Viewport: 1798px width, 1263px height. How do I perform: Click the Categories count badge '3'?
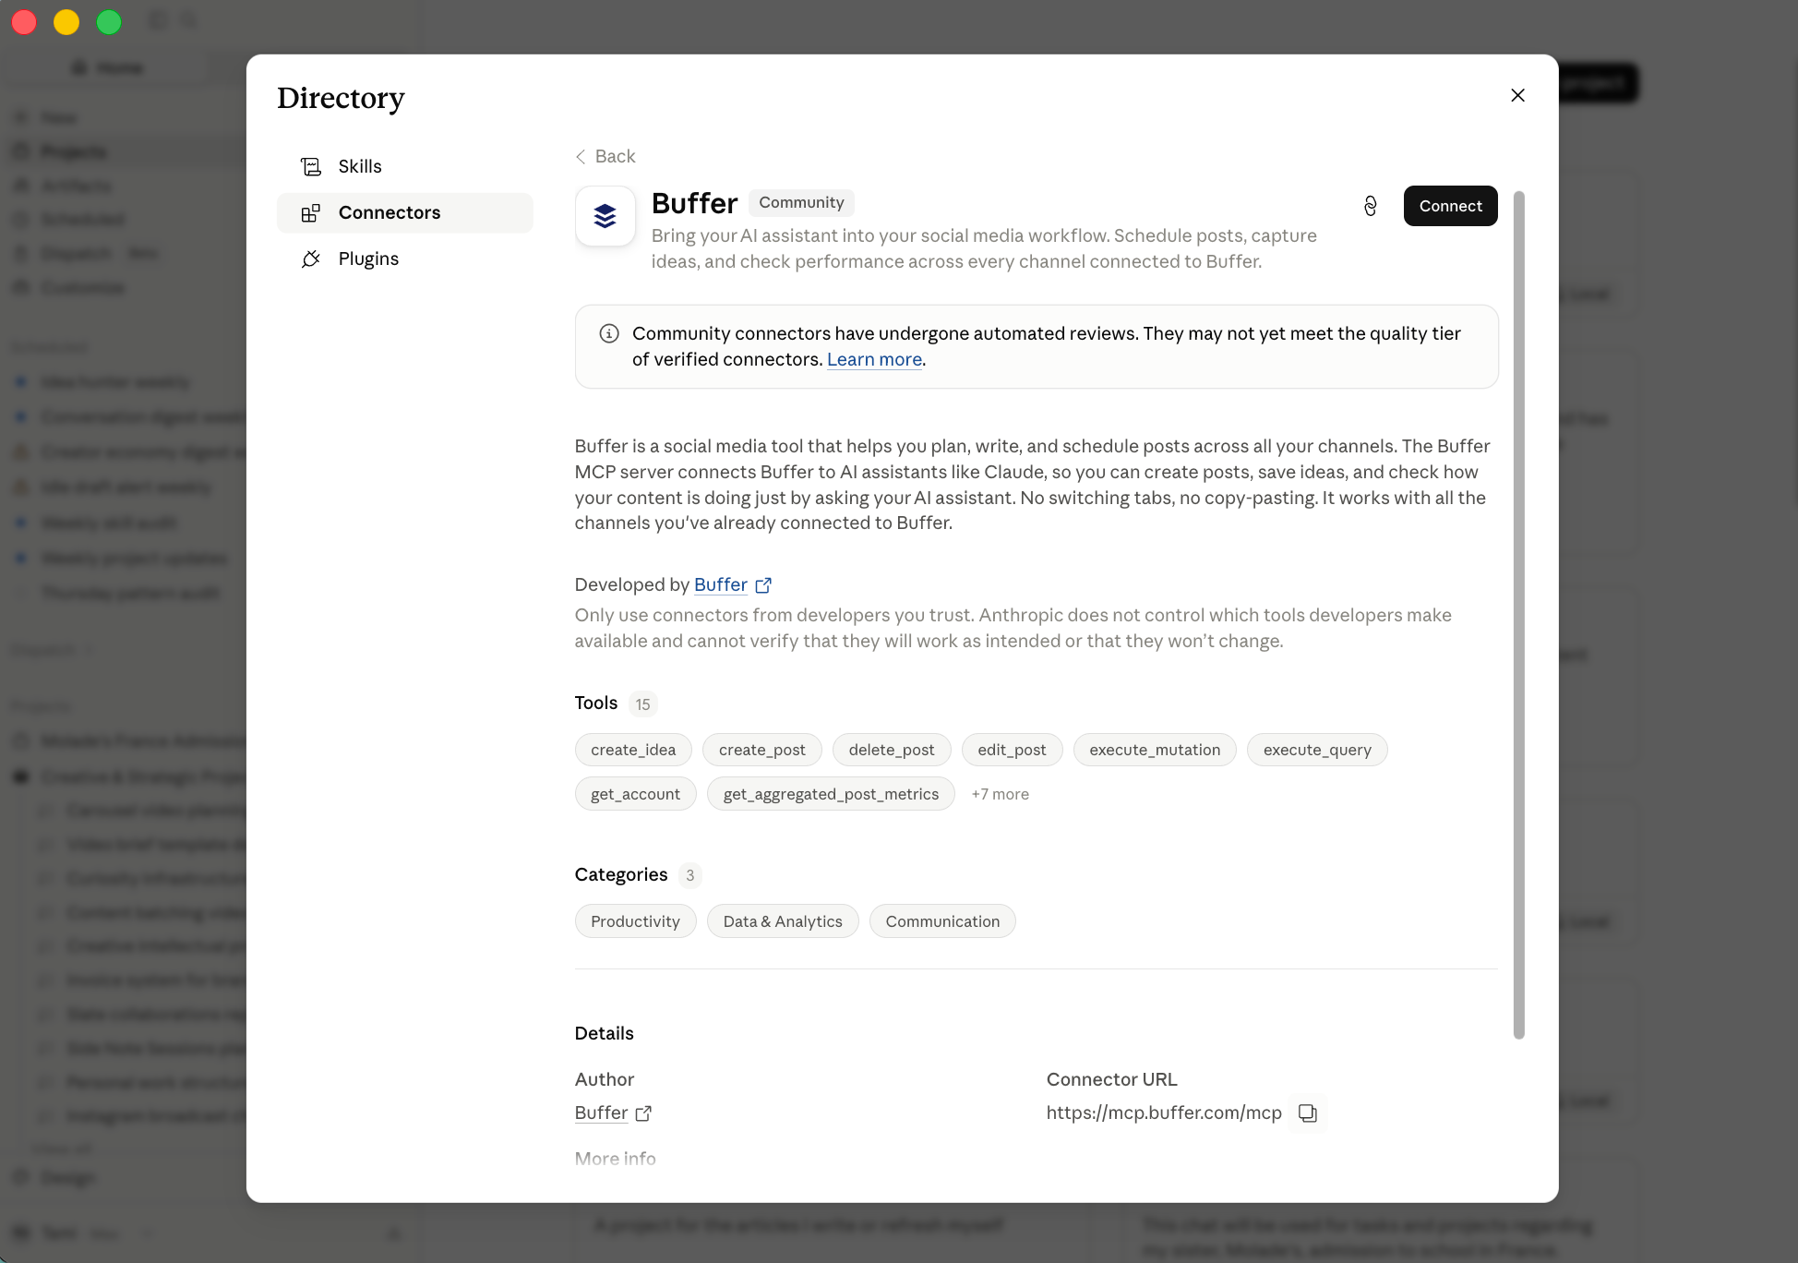coord(689,875)
